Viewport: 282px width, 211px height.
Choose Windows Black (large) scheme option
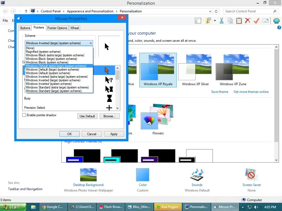59,59
